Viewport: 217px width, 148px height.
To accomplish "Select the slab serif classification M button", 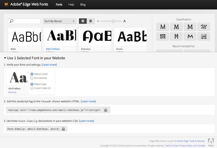I will pos(190,27).
